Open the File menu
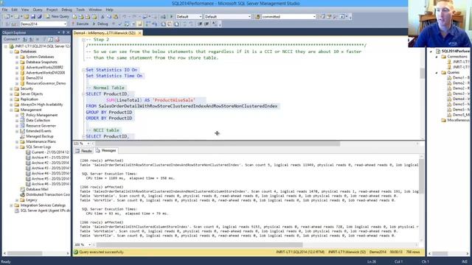 point(4,10)
